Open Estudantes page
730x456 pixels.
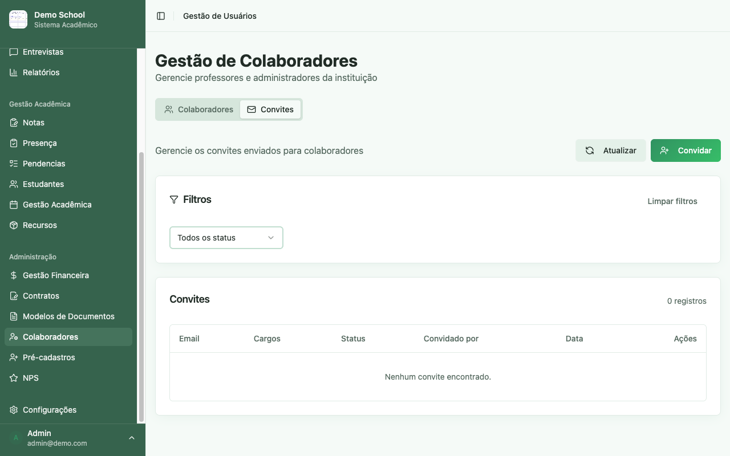[x=68, y=184]
